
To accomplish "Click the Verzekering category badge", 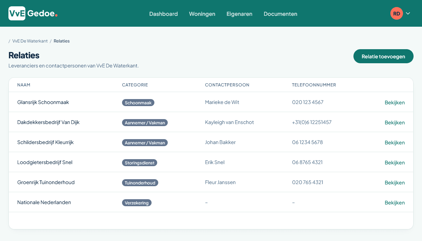I will (137, 203).
